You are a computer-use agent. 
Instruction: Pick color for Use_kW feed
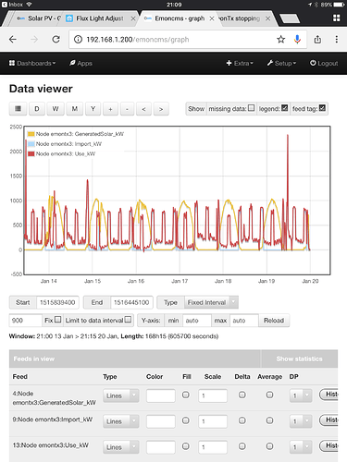pyautogui.click(x=161, y=447)
